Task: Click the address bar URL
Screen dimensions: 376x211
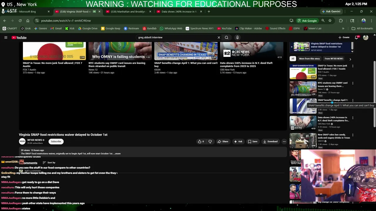Action: pos(66,21)
